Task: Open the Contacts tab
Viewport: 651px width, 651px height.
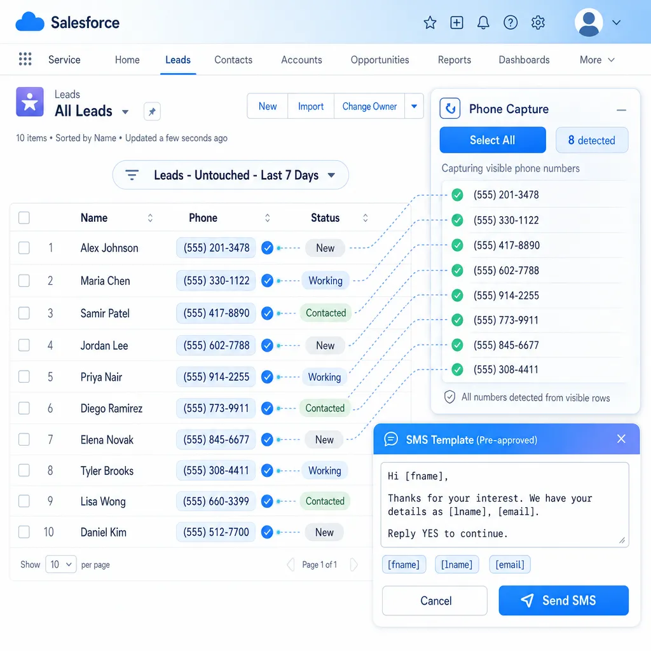Action: click(x=233, y=60)
